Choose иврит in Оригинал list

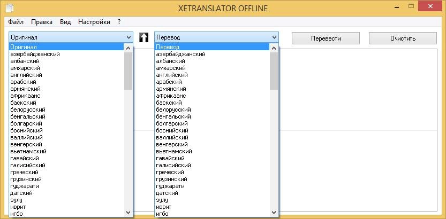(66, 207)
